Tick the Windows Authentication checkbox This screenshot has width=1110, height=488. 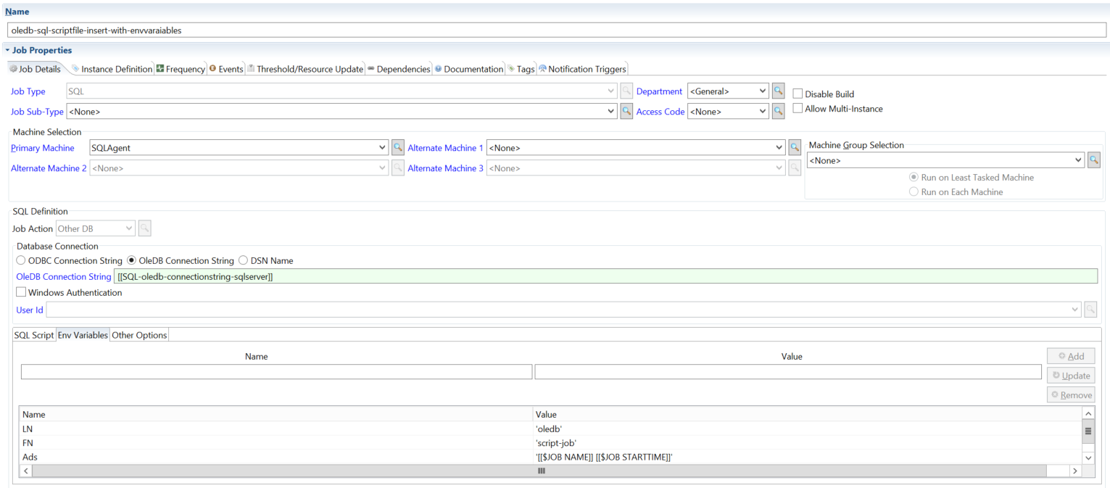21,292
